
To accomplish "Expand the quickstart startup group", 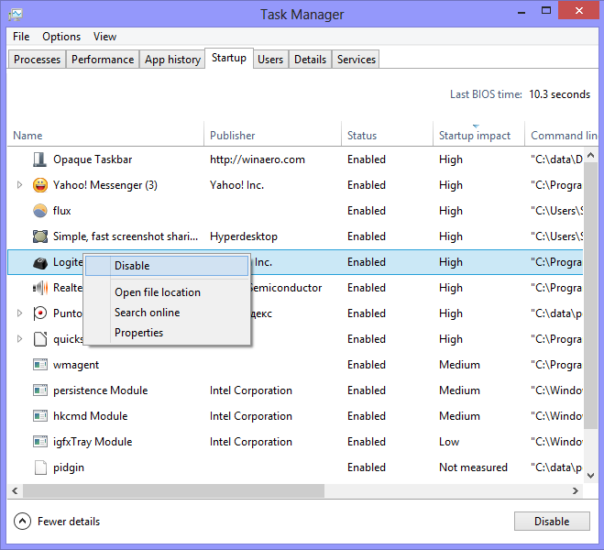I will pyautogui.click(x=19, y=339).
